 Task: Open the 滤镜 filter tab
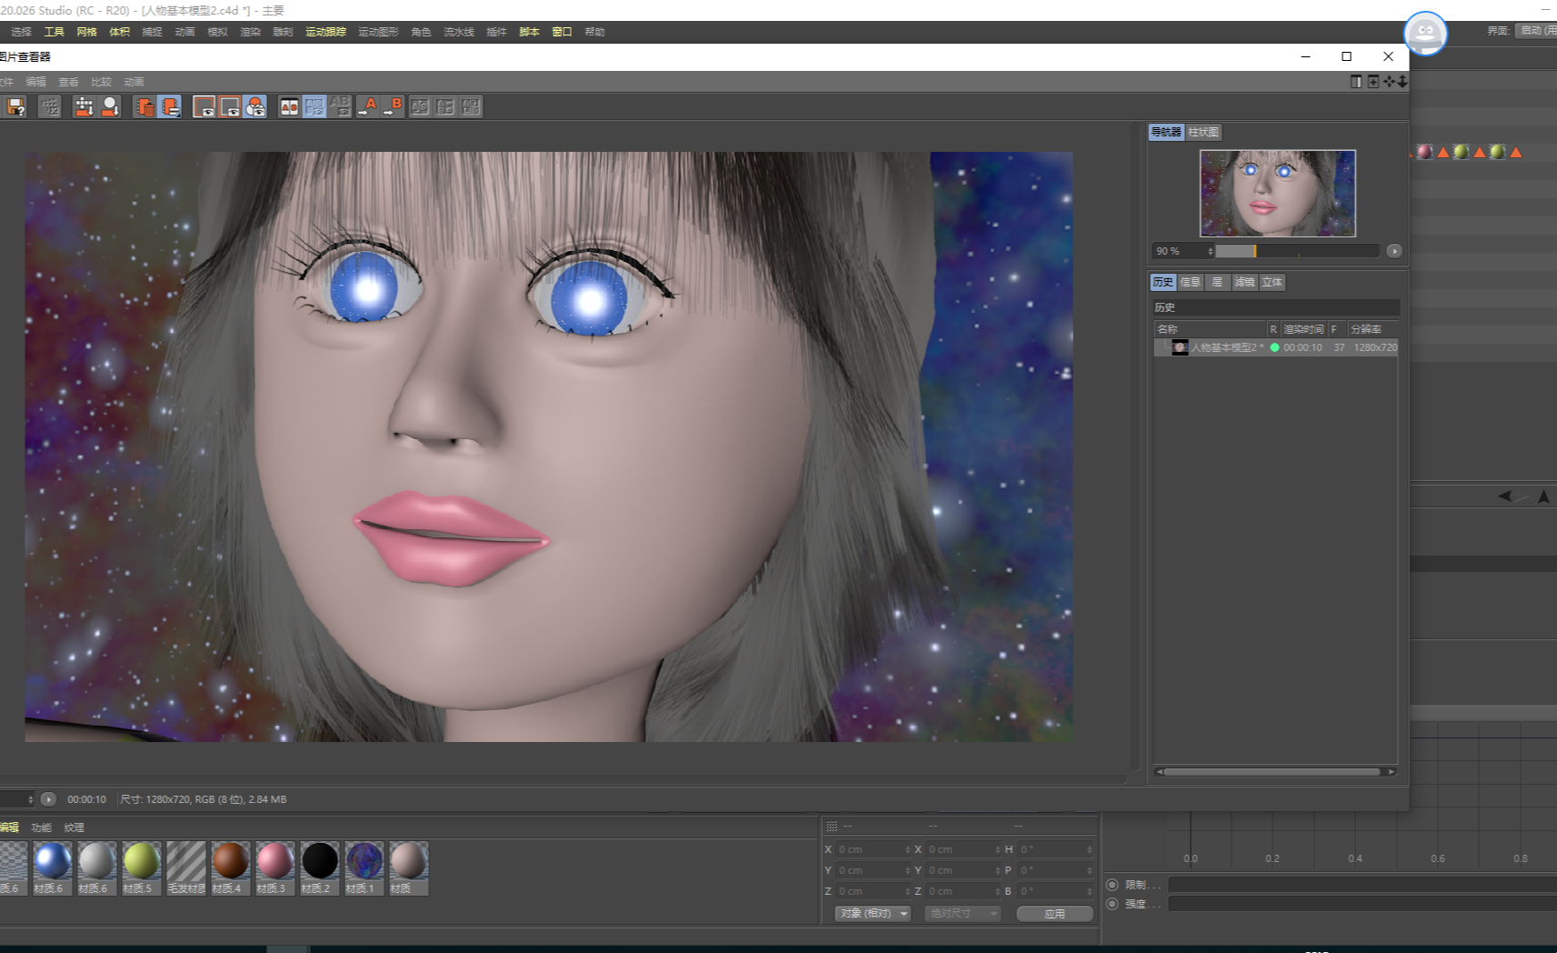1244,282
